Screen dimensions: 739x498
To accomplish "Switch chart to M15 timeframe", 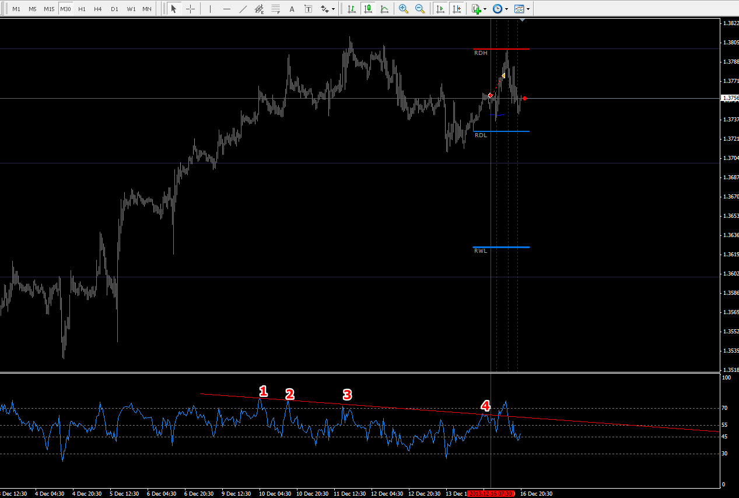I will coord(50,9).
